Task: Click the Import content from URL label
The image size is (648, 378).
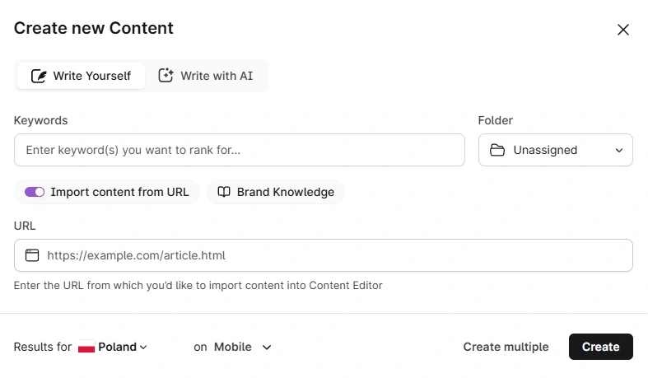Action: click(119, 192)
